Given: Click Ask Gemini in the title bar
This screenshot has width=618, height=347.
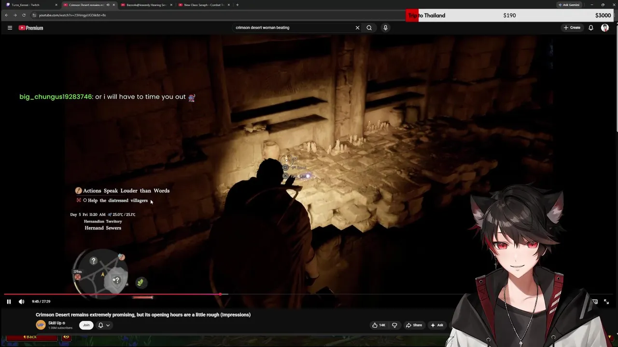Looking at the screenshot, I should coord(569,5).
